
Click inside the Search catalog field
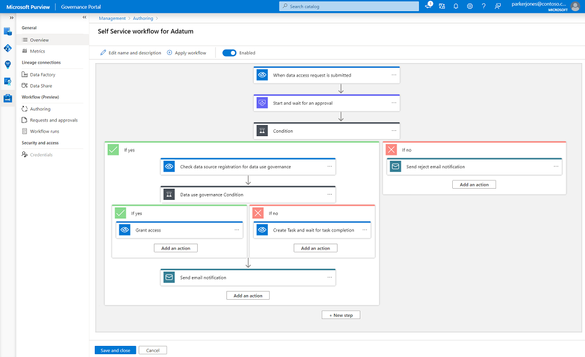[348, 6]
